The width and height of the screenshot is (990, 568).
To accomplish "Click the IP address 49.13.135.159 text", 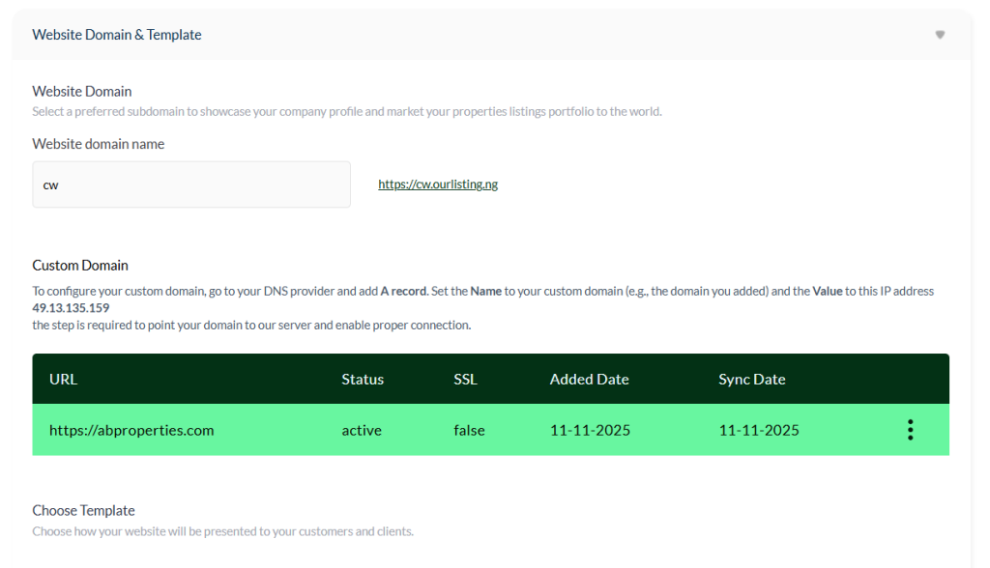I will 71,308.
